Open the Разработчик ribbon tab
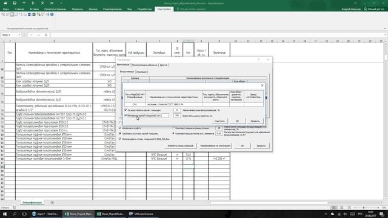The width and height of the screenshot is (388, 218). point(144,9)
